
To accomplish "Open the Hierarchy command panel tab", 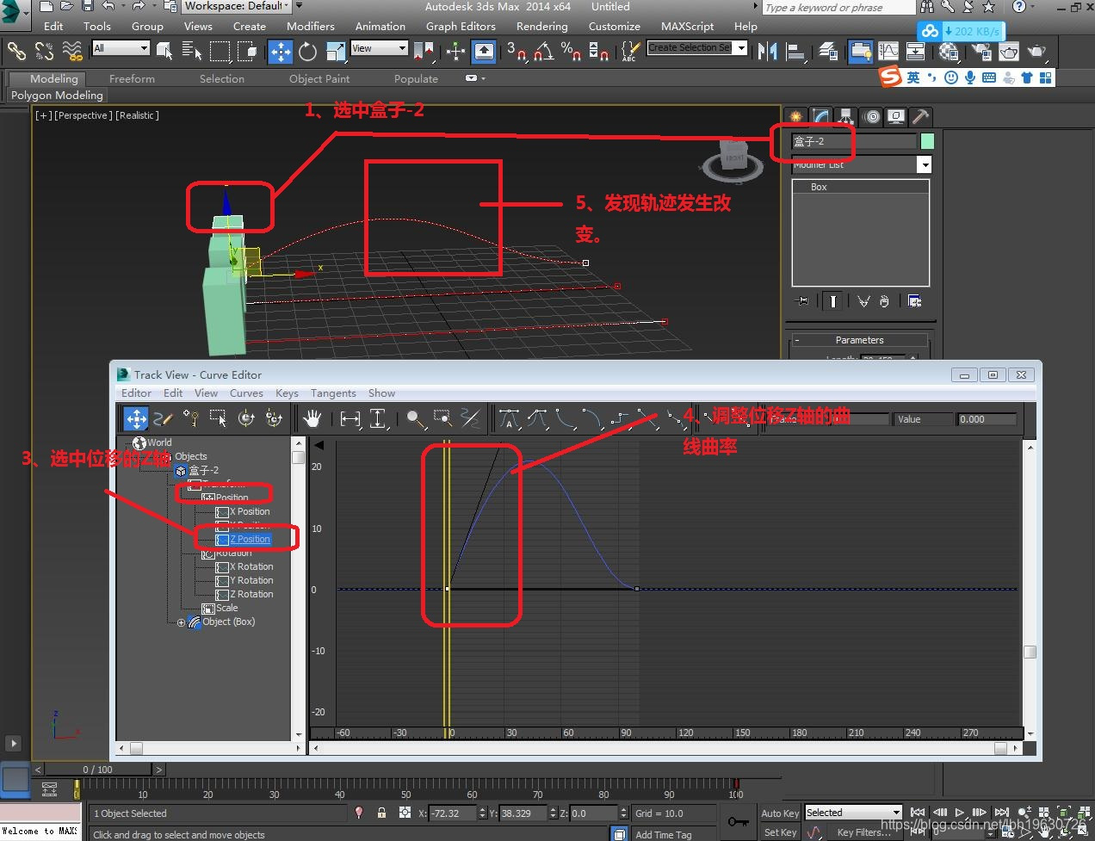I will pyautogui.click(x=846, y=116).
